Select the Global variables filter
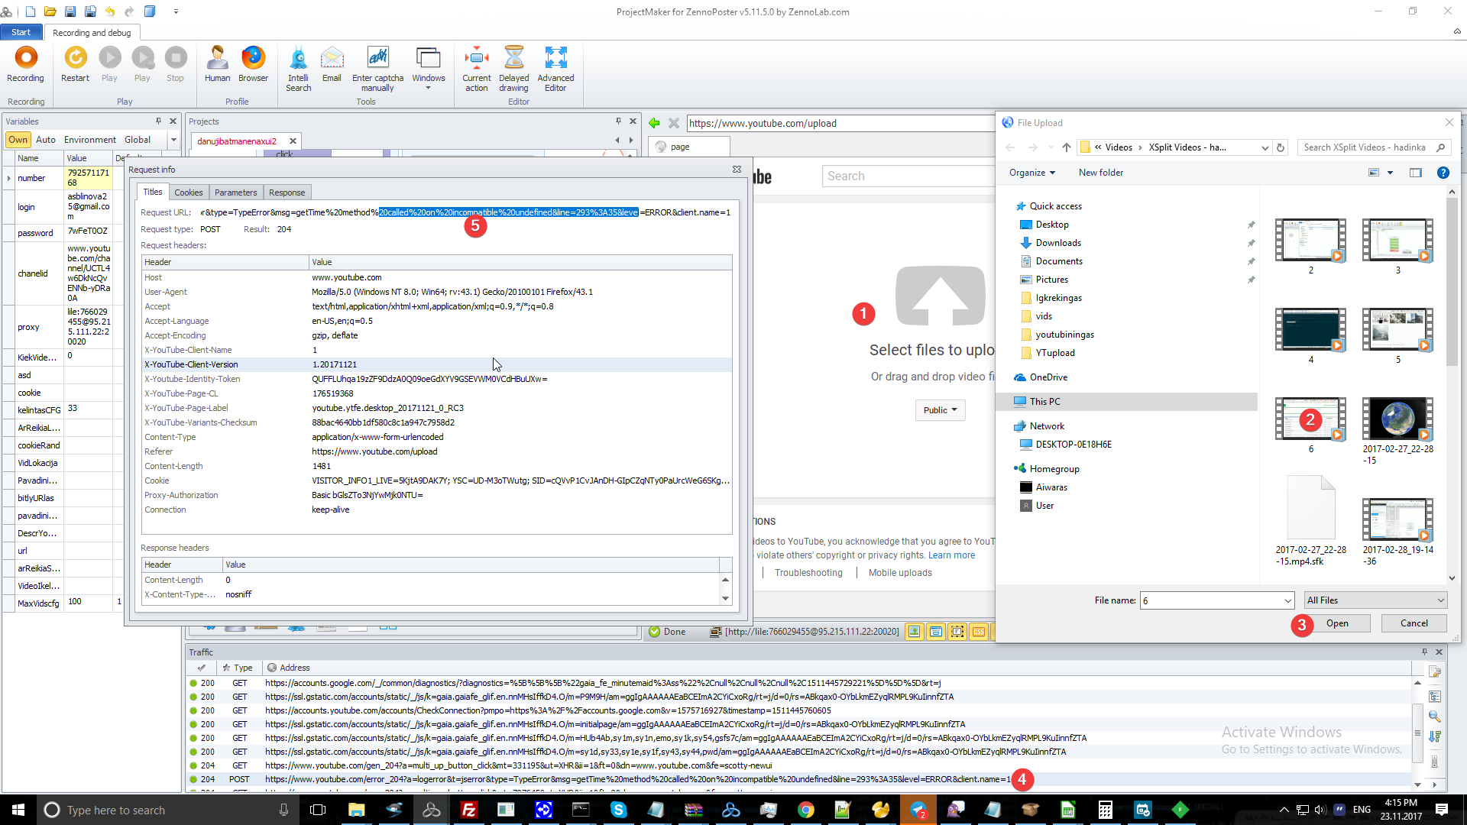This screenshot has width=1467, height=825. tap(138, 140)
